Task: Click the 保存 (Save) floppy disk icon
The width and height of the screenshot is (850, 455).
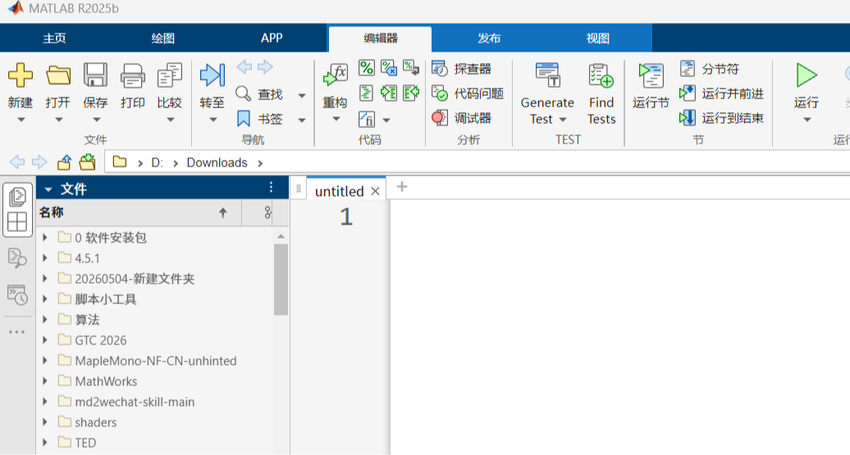Action: click(95, 75)
